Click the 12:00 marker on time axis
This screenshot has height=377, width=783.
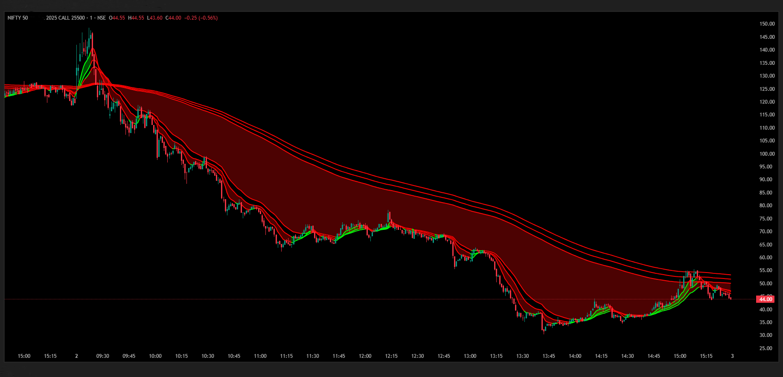tap(365, 356)
